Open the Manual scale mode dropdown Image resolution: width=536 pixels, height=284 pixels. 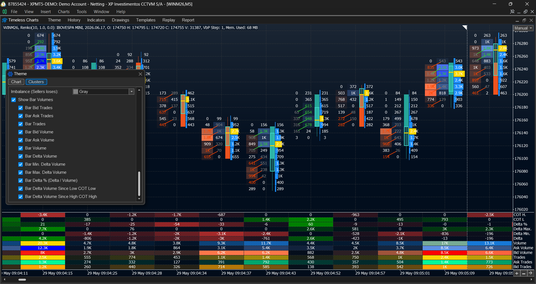pos(523,28)
